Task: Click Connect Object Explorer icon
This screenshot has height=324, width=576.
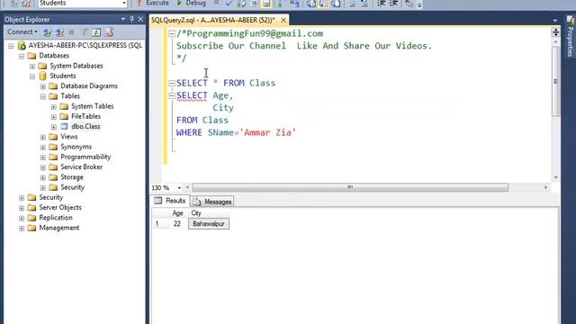Action: pyautogui.click(x=47, y=32)
